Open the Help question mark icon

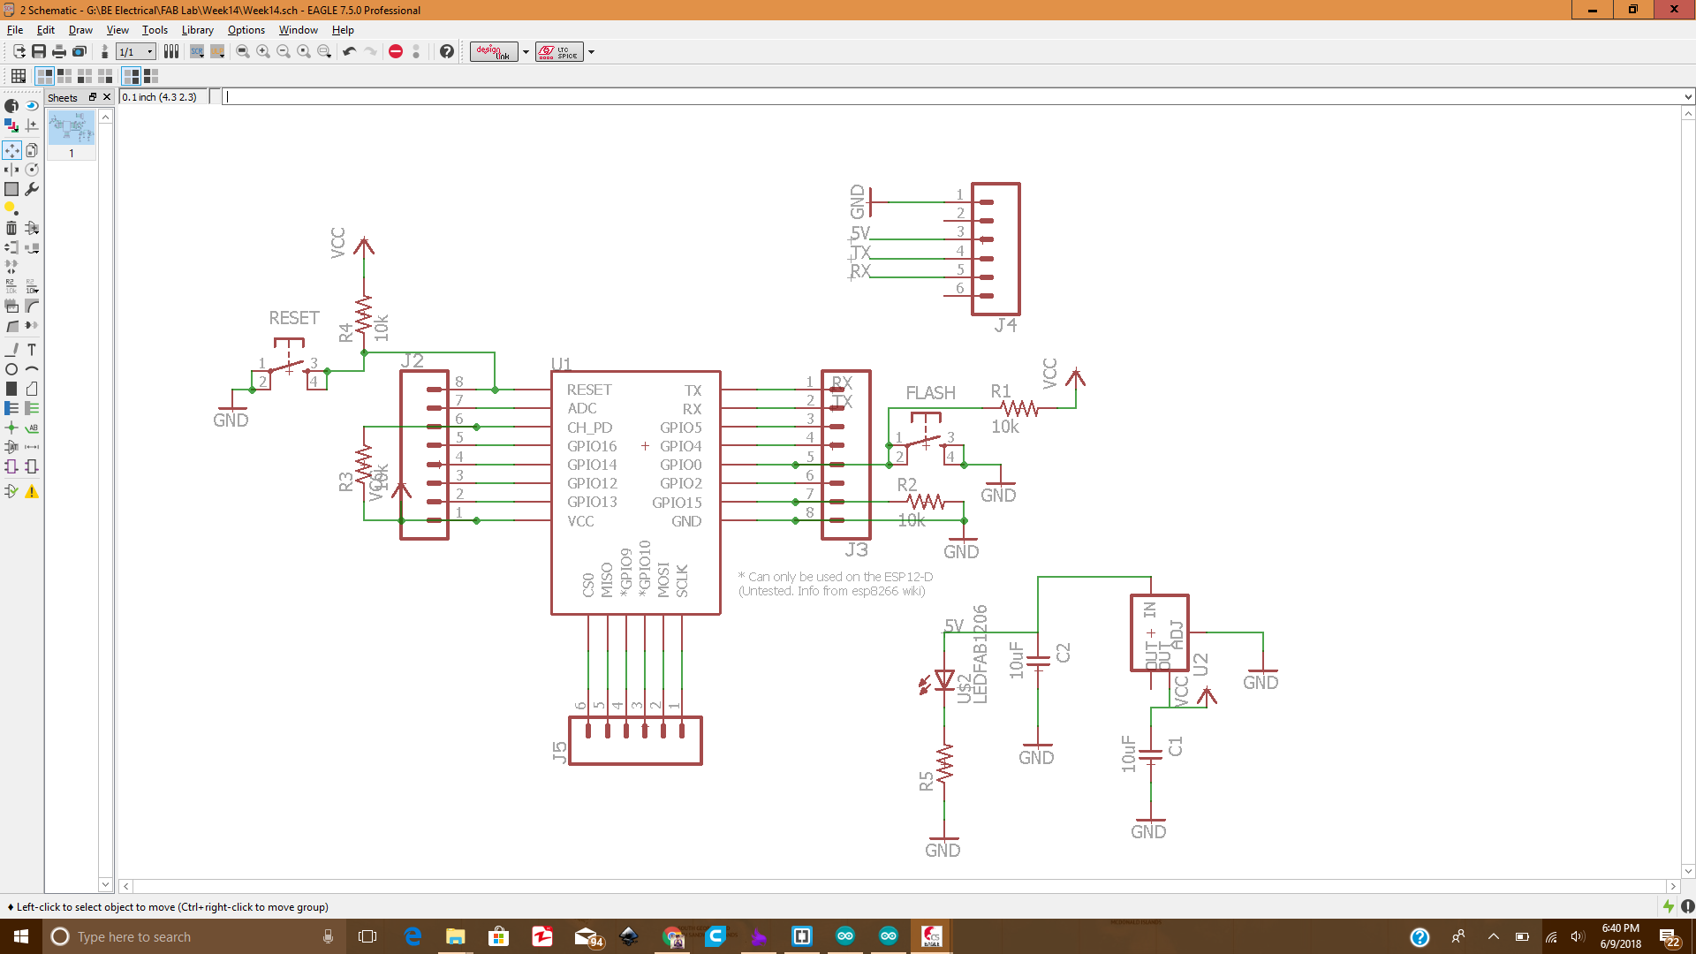click(x=447, y=51)
